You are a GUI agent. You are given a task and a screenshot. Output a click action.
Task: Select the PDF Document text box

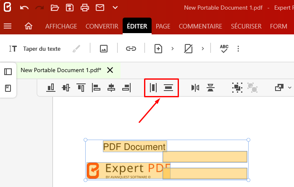(135, 146)
